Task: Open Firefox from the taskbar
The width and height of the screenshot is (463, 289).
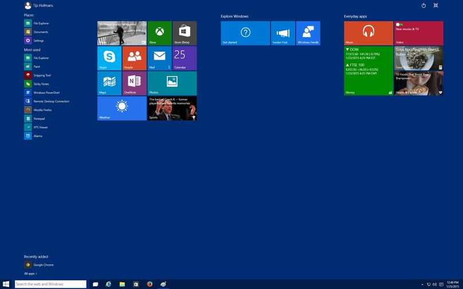Action: 150,284
